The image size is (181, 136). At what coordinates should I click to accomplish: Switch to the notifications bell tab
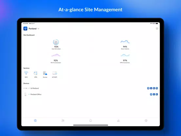click(x=90, y=121)
